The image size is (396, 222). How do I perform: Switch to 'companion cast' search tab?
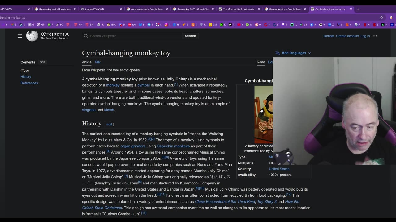147,9
